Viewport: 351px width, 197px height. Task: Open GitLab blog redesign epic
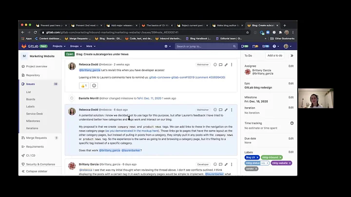click(x=258, y=88)
